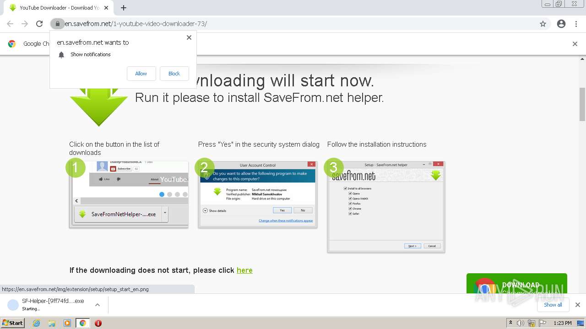Image resolution: width=586 pixels, height=329 pixels.
Task: Click the network tray icon
Action: pos(532,323)
